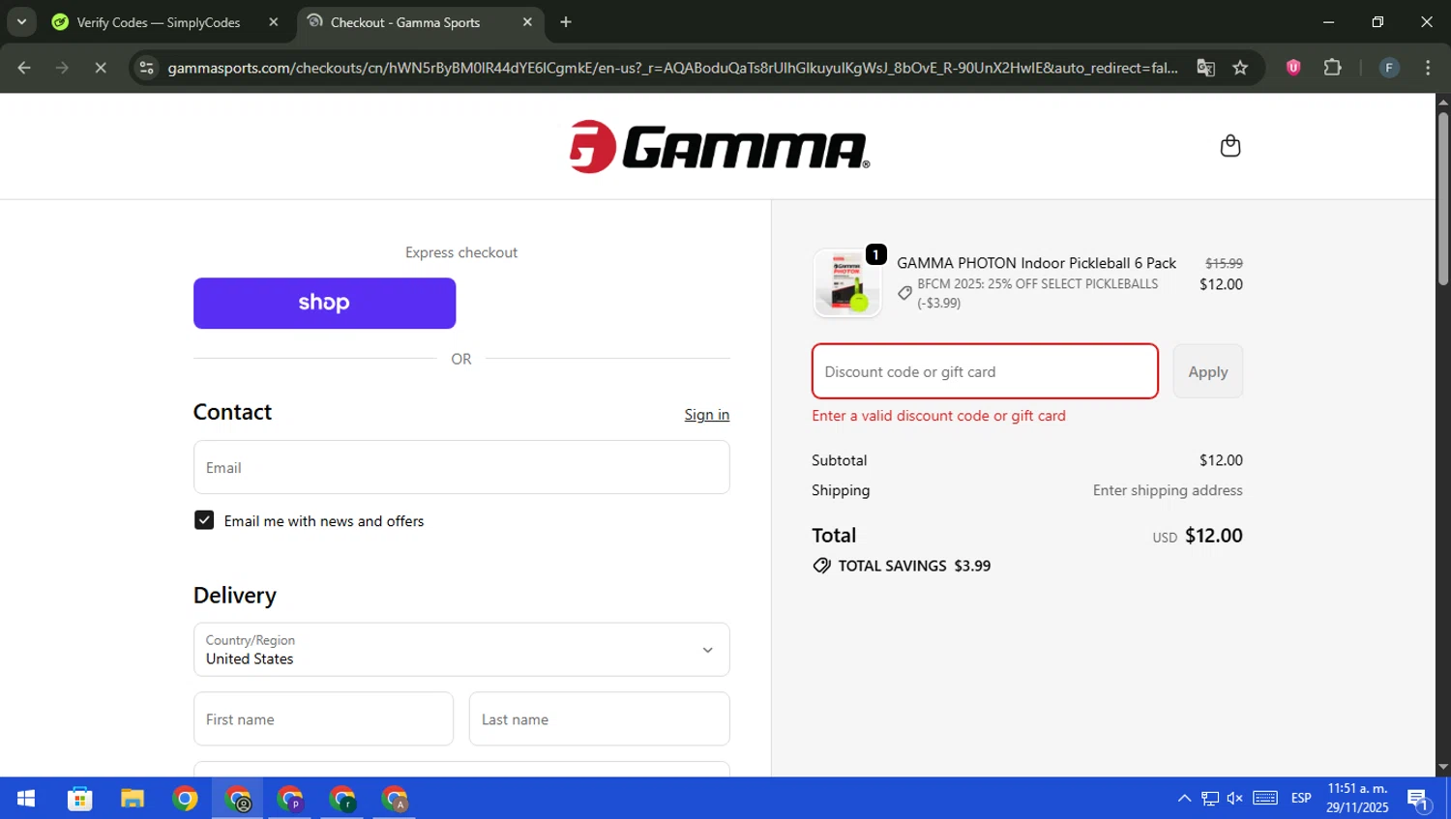Toggle Email me with news and offers

[x=204, y=520]
